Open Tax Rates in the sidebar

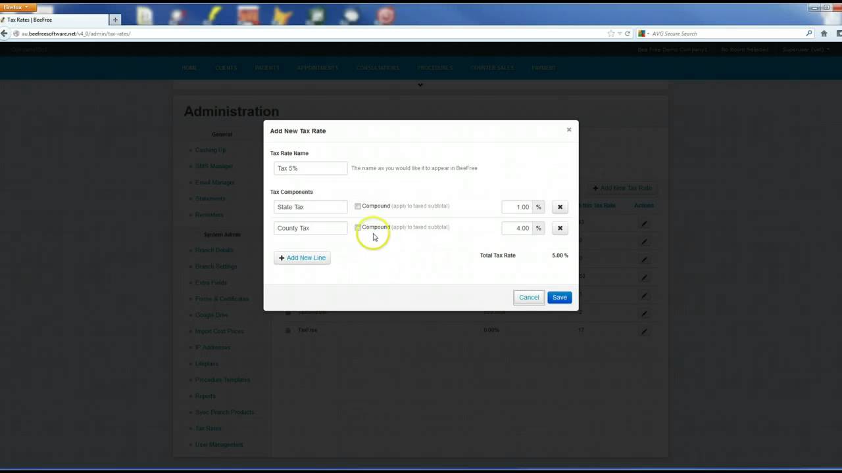[x=209, y=428]
